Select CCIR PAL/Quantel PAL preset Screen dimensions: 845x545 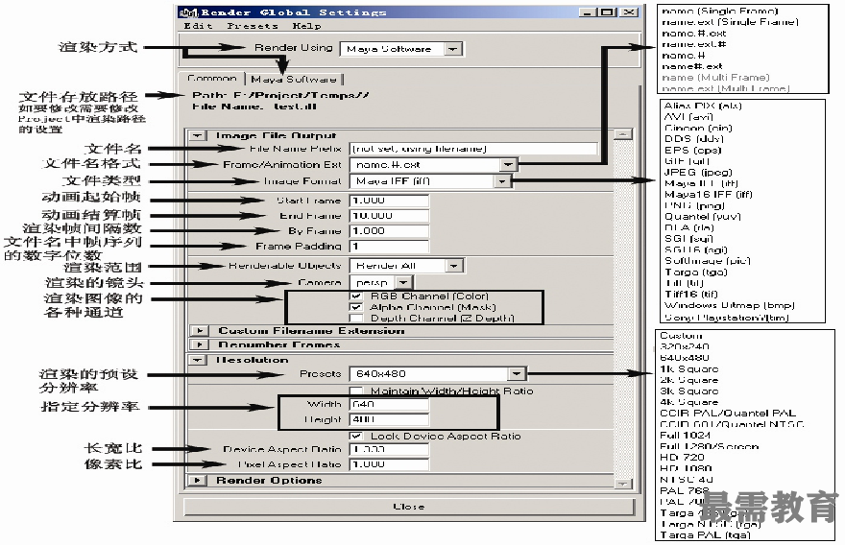coord(728,413)
